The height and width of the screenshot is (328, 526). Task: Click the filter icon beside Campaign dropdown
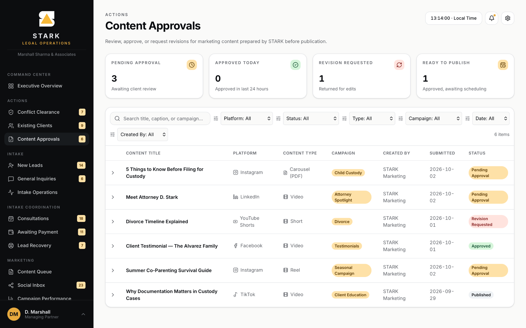pos(401,118)
